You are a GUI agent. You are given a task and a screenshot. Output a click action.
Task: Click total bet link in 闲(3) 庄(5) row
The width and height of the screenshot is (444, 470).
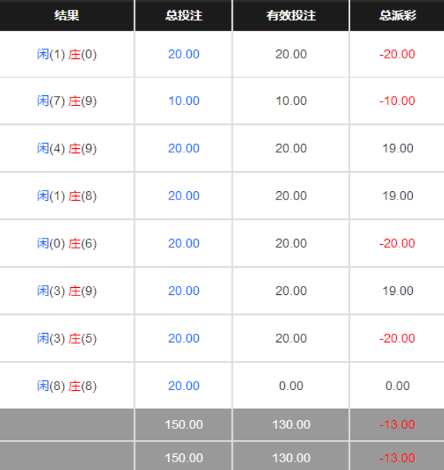[x=183, y=339]
